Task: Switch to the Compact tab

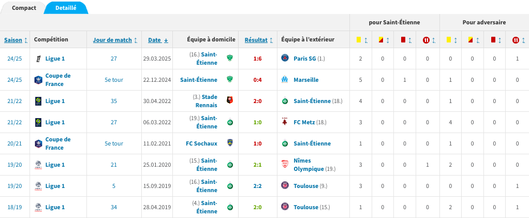Action: [24, 8]
